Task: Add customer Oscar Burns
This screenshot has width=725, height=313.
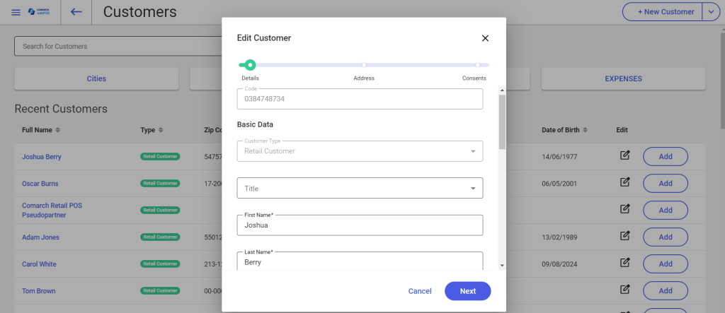Action: 666,183
